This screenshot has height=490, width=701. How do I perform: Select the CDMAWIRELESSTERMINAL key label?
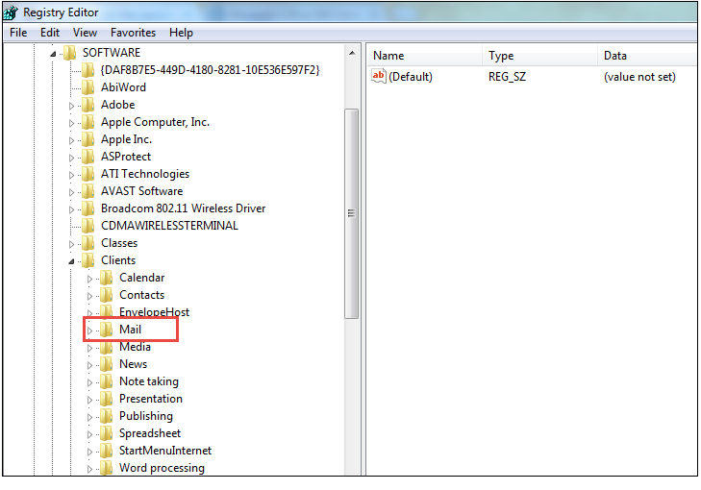169,226
